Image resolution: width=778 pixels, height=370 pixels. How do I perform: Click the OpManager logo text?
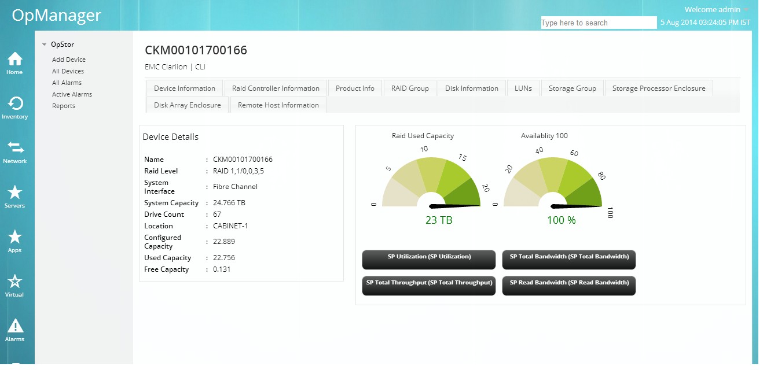click(57, 15)
